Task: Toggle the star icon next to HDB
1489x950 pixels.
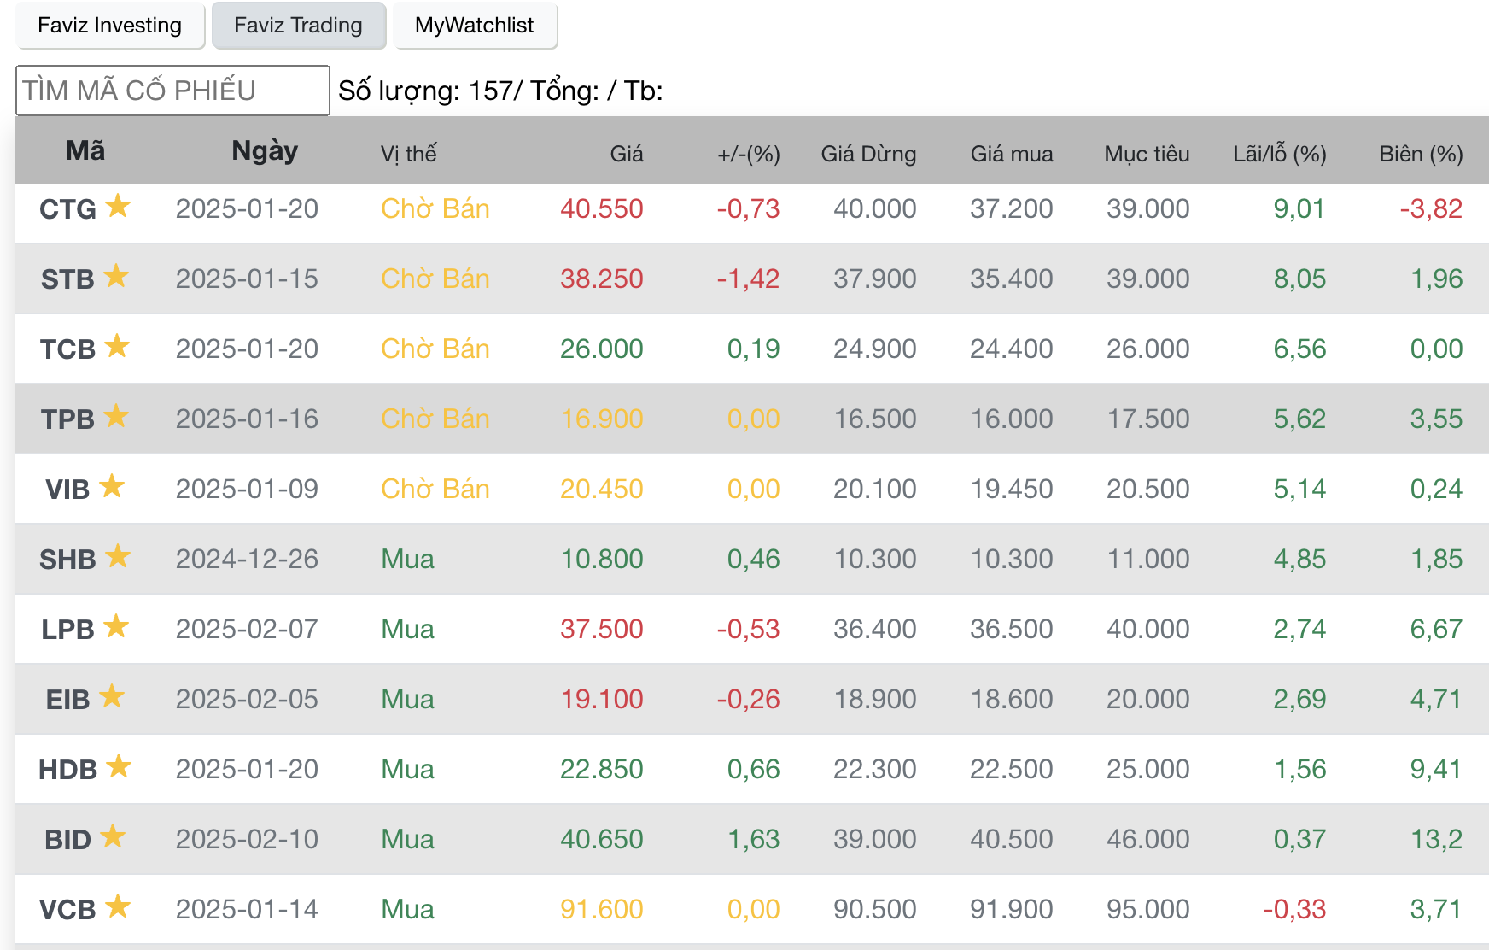Action: point(119,766)
